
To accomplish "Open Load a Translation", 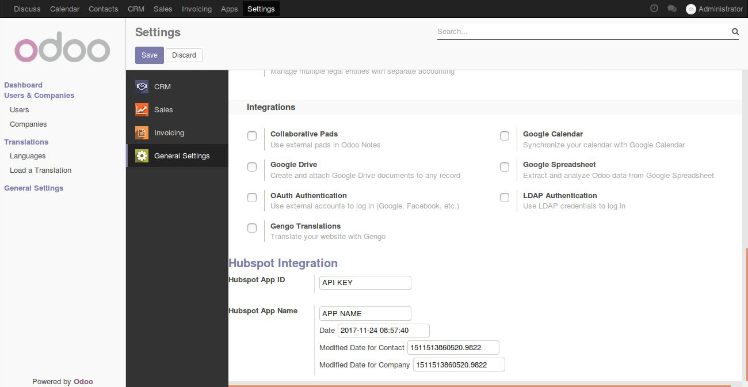I will coord(41,170).
